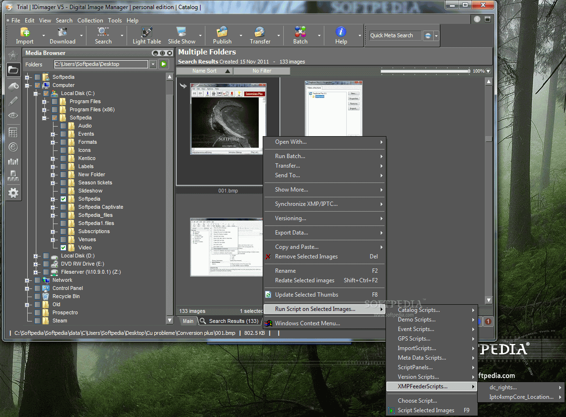Click the pencil edit icon in left sidebar
The image size is (566, 417).
[13, 101]
